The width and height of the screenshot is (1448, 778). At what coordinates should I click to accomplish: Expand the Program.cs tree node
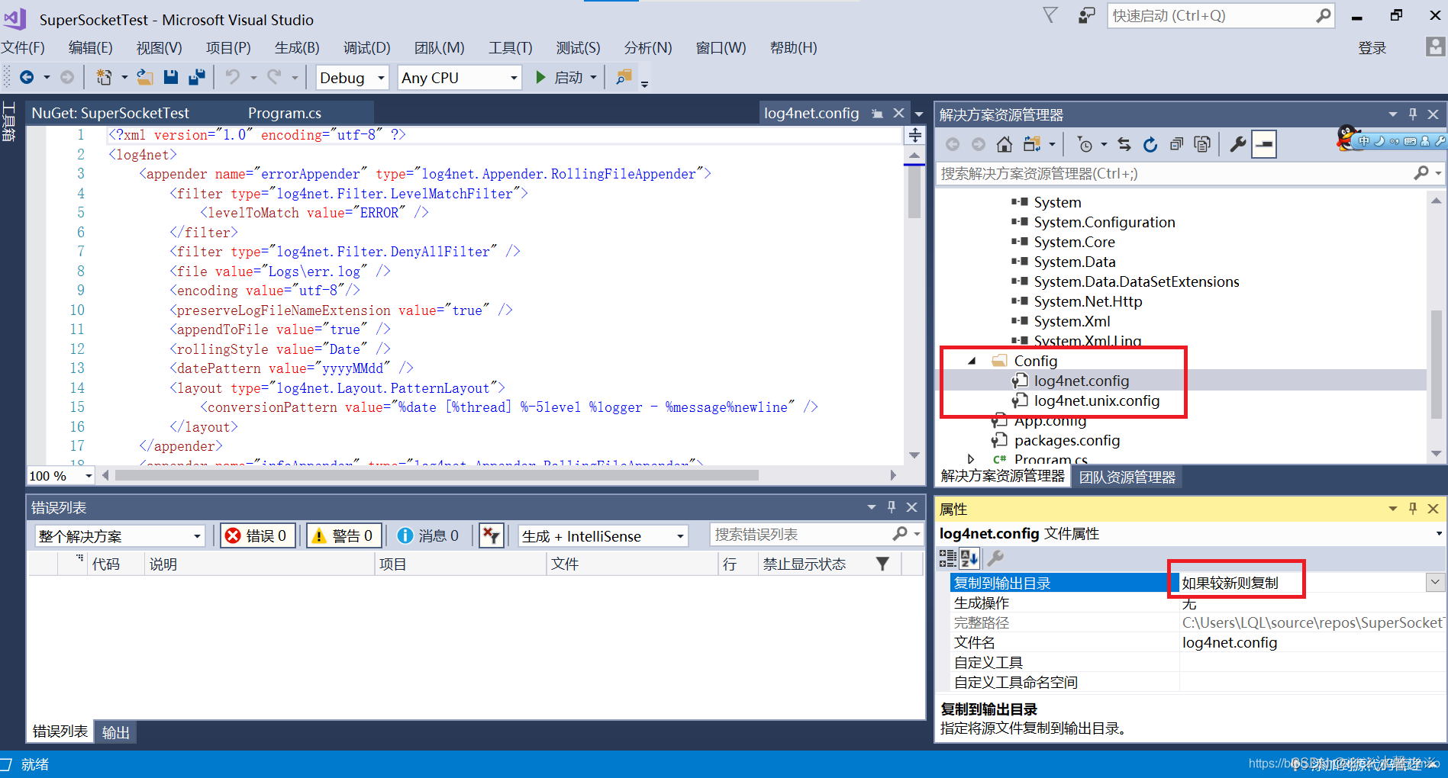971,458
